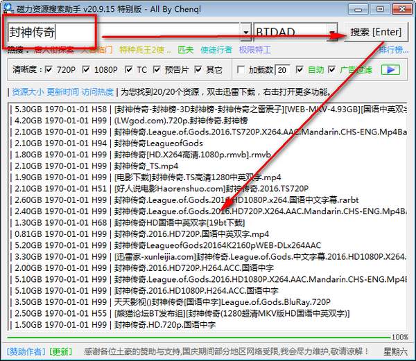This screenshot has width=416, height=361.
Task: Maximize the 磁力资源搜索助手 window
Action: (380, 9)
